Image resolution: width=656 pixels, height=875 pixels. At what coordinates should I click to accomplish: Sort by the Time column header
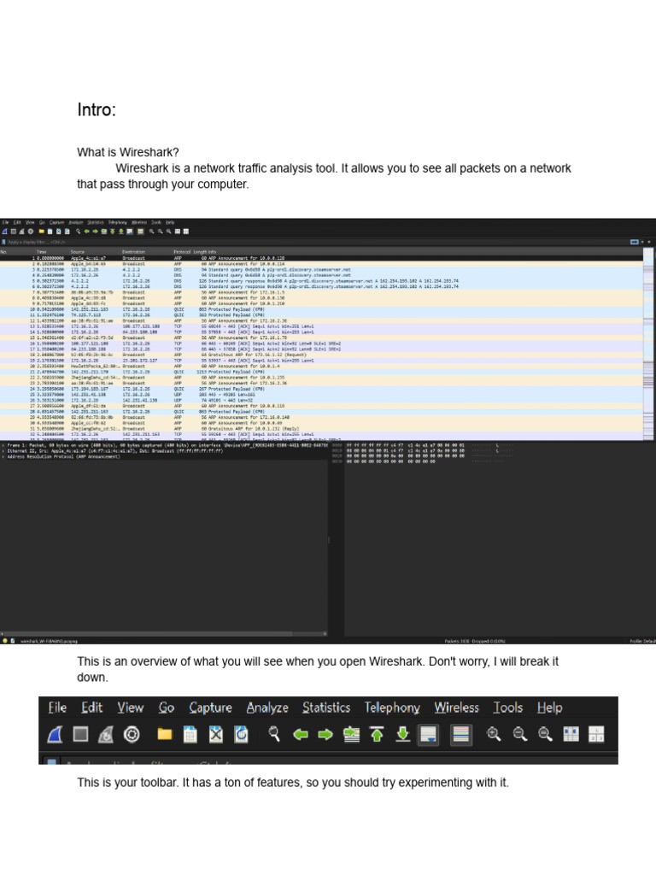(x=41, y=252)
